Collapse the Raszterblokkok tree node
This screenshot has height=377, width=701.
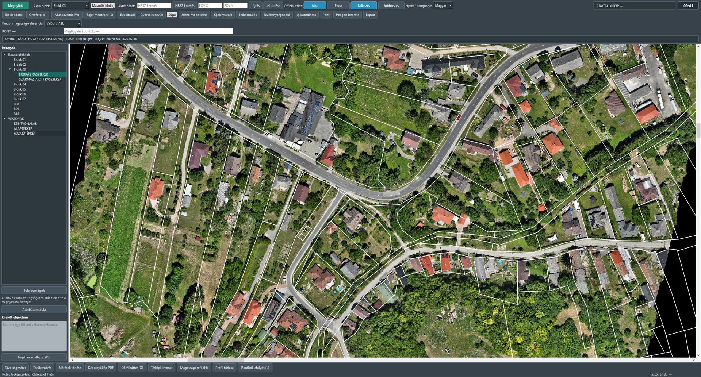[x=5, y=55]
